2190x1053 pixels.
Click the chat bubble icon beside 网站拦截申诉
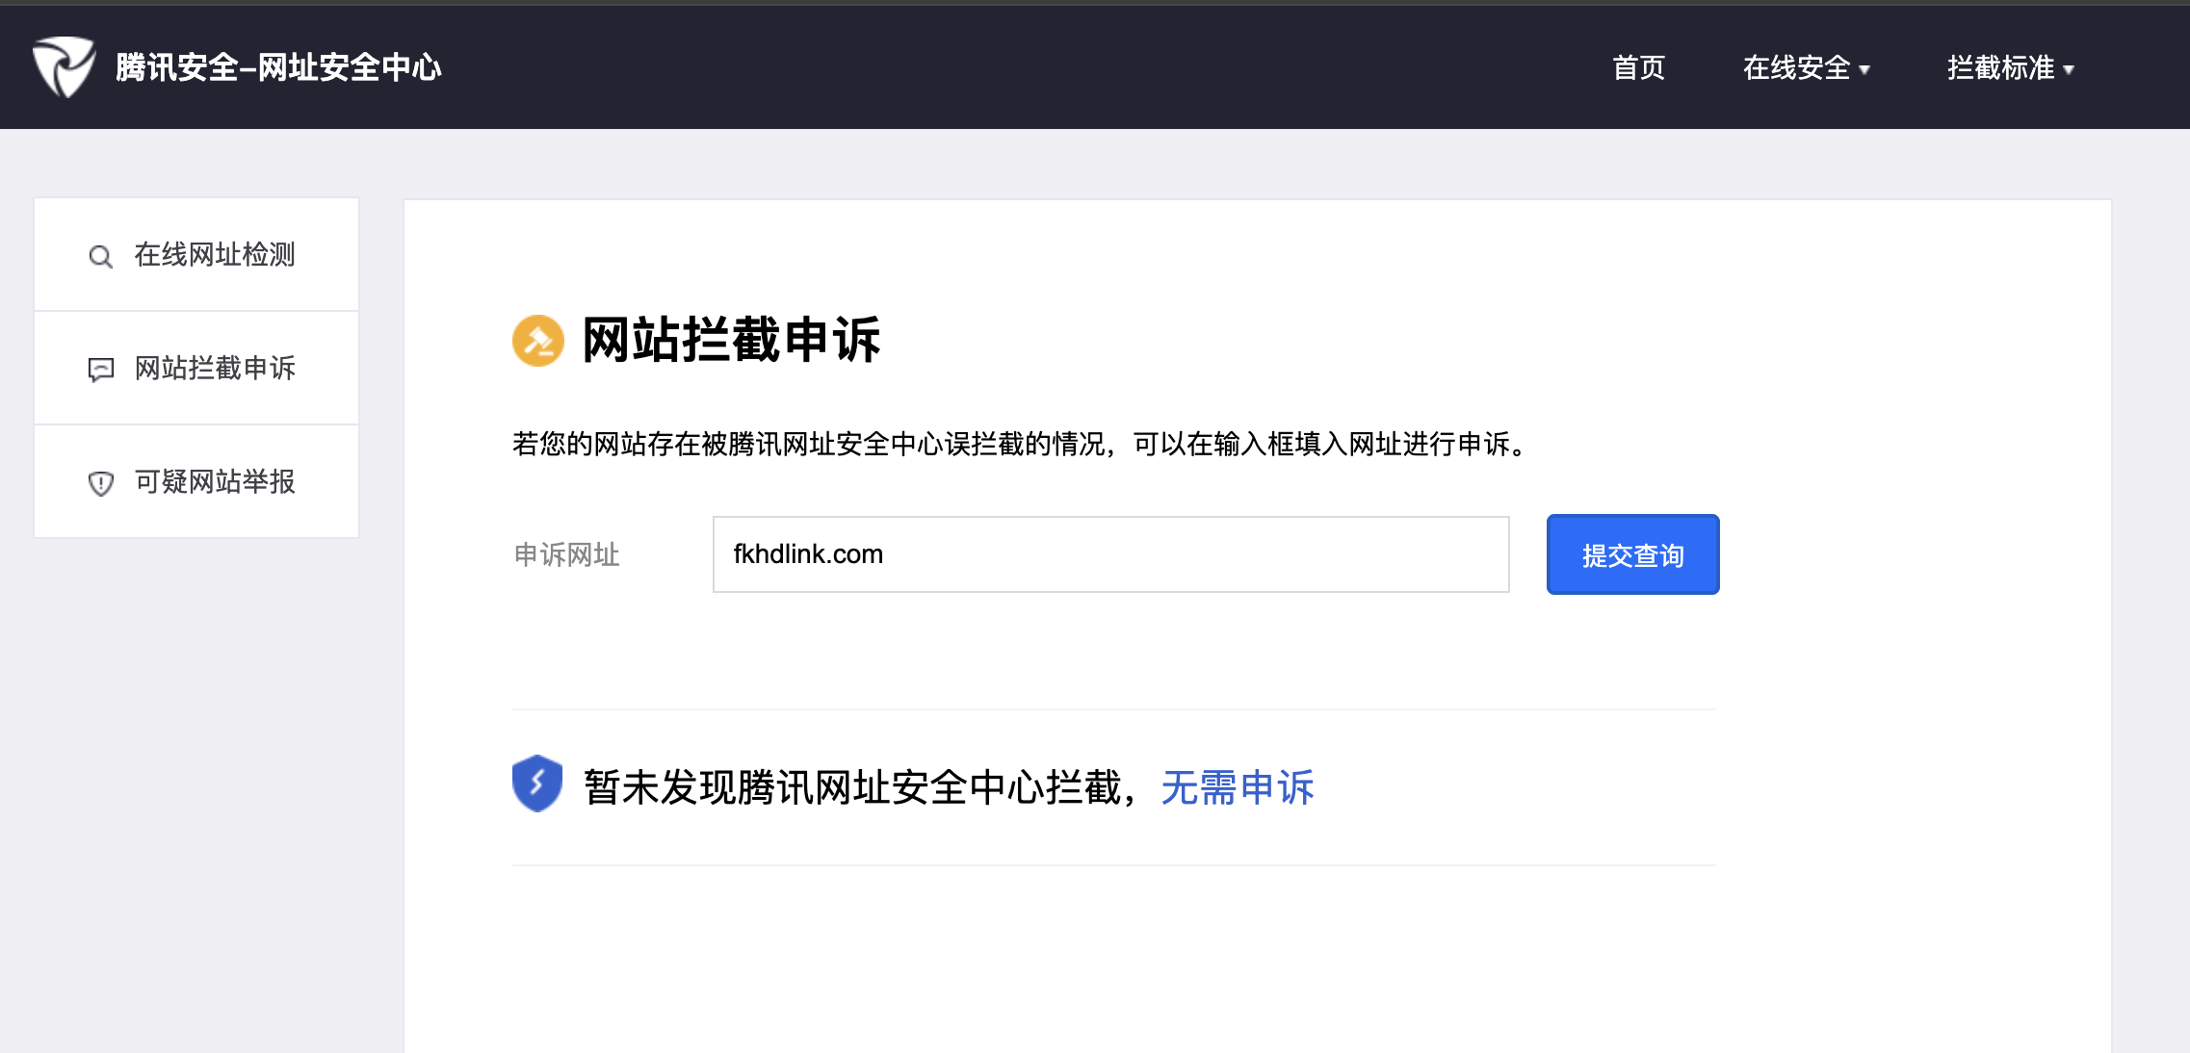point(100,370)
